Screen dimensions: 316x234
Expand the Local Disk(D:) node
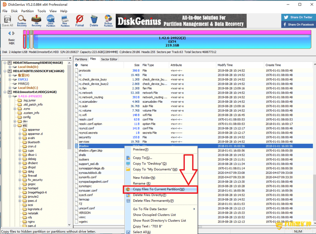pyautogui.click(x=10, y=67)
